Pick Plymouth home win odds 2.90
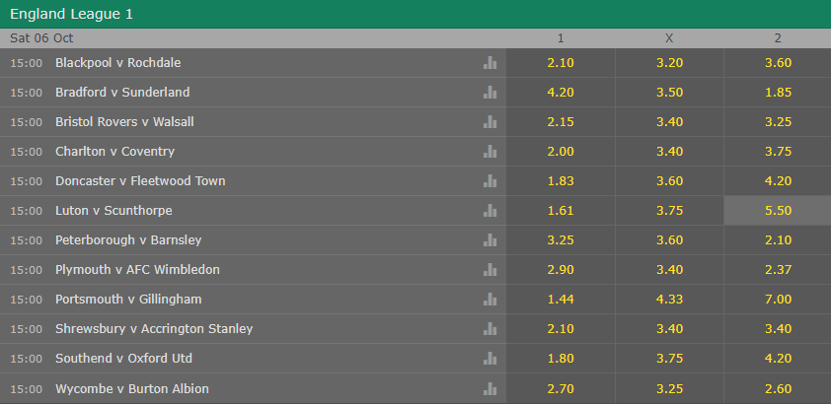Image resolution: width=831 pixels, height=404 pixels. (561, 270)
